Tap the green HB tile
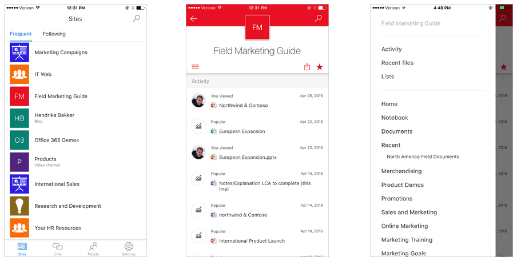 (x=19, y=118)
